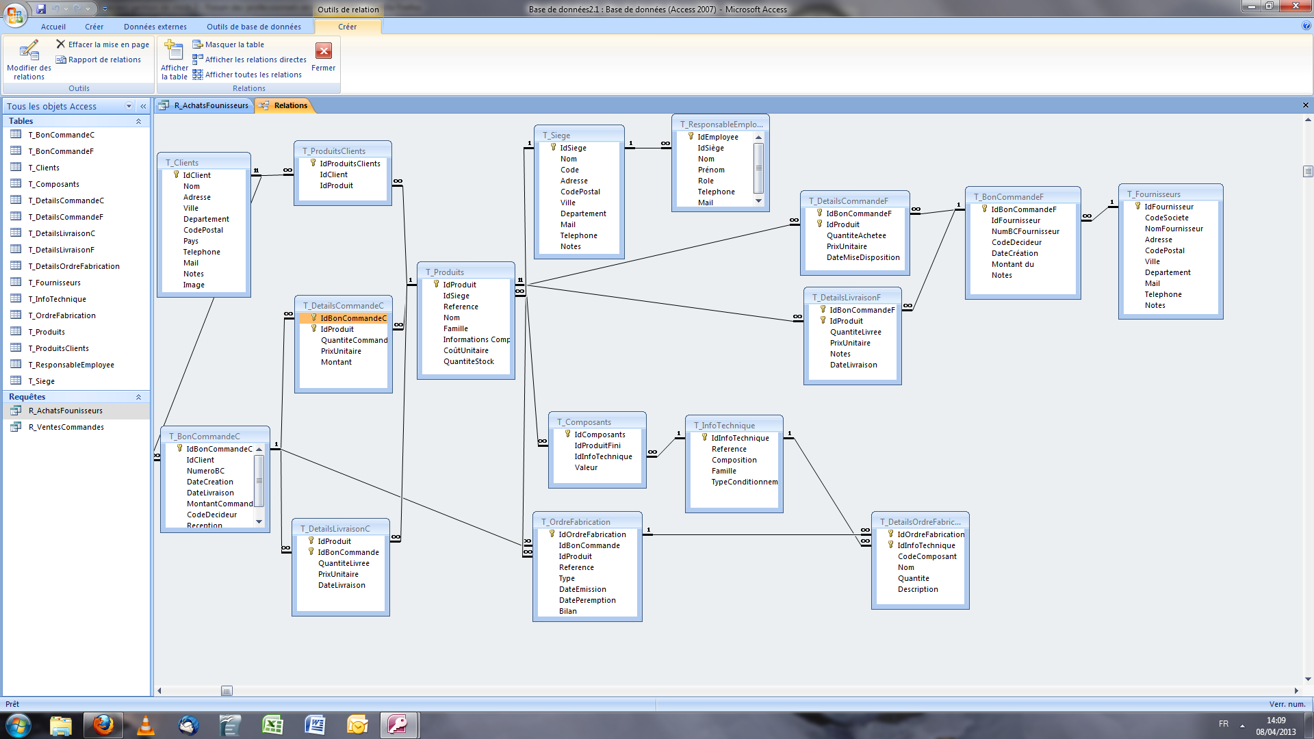Viewport: 1314px width, 739px height.
Task: Collapse the Tables group
Action: pyautogui.click(x=138, y=121)
